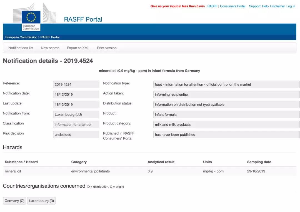Click the 'Analytical result' column header
The image size is (300, 212).
point(161,162)
